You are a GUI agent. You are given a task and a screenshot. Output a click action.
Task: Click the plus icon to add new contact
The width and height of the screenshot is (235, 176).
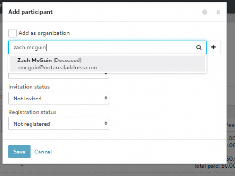coord(213,47)
